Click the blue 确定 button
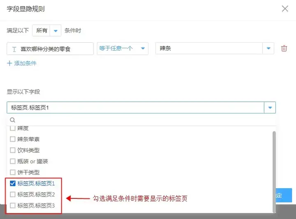 pos(284,195)
